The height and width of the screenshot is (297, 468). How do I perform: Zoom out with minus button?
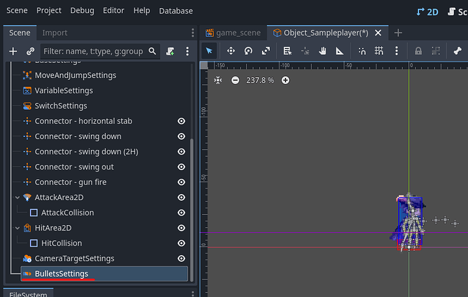(x=235, y=80)
